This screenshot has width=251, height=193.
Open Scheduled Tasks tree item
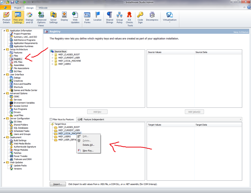[21, 131]
